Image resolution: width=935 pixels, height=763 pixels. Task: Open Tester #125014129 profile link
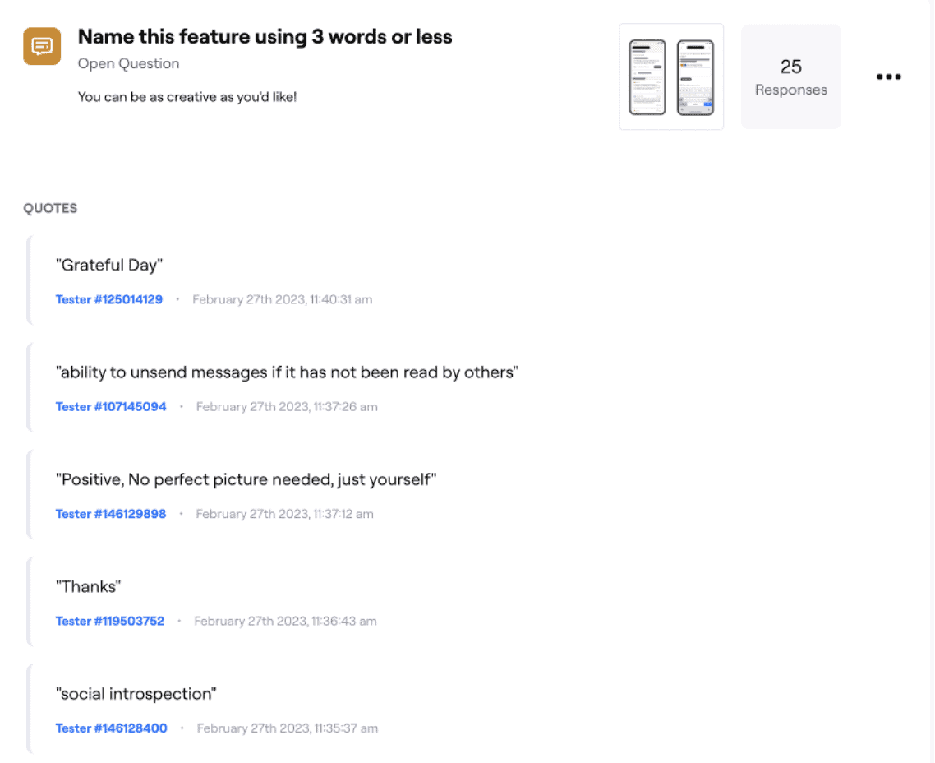pos(109,299)
